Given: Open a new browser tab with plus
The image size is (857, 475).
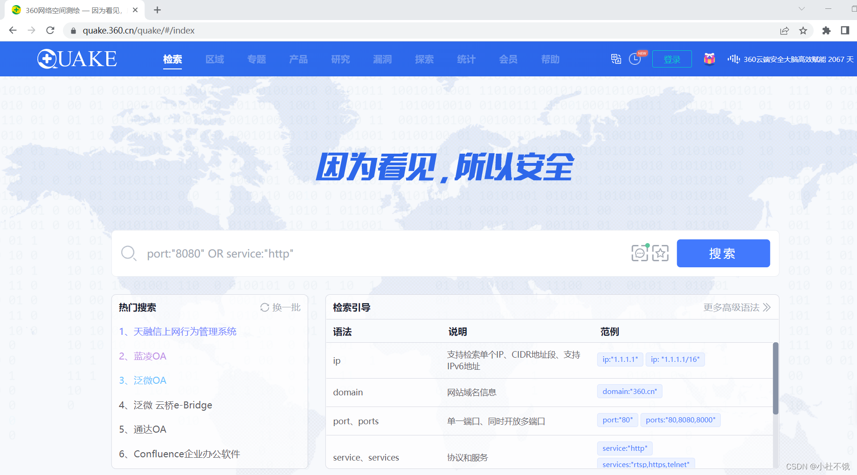Looking at the screenshot, I should click(x=157, y=10).
